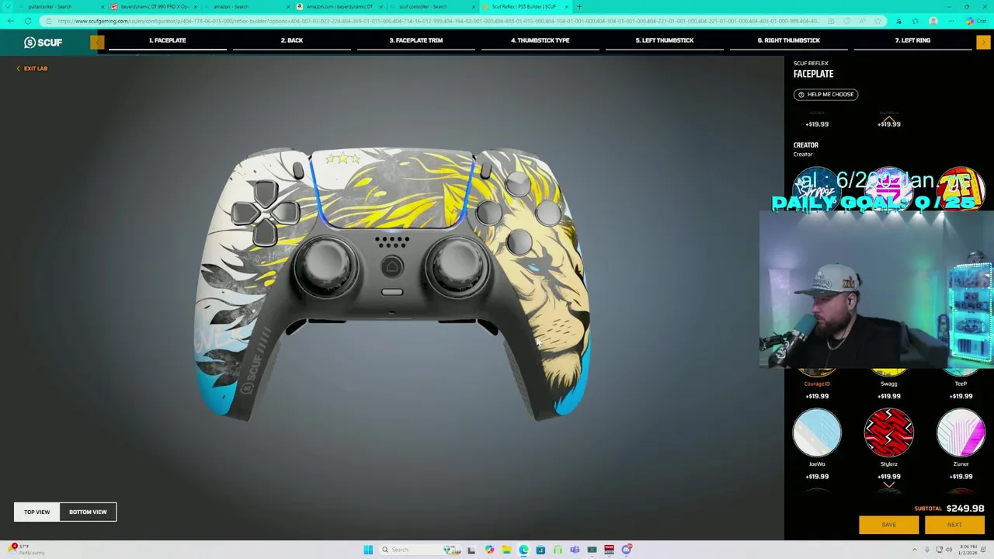Open Windows Start menu
This screenshot has width=994, height=559.
click(368, 550)
